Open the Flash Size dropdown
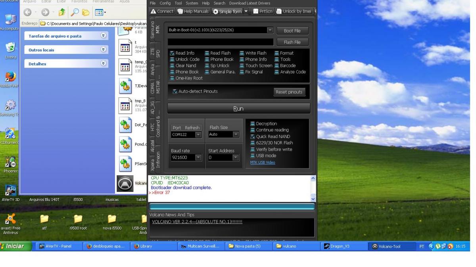 click(x=236, y=134)
